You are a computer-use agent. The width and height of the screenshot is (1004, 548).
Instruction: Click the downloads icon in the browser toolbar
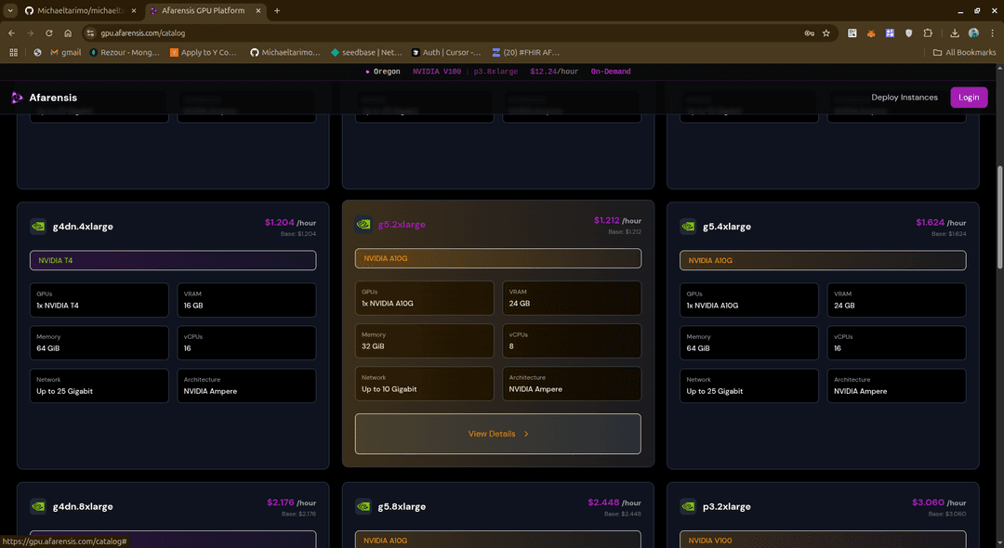953,32
